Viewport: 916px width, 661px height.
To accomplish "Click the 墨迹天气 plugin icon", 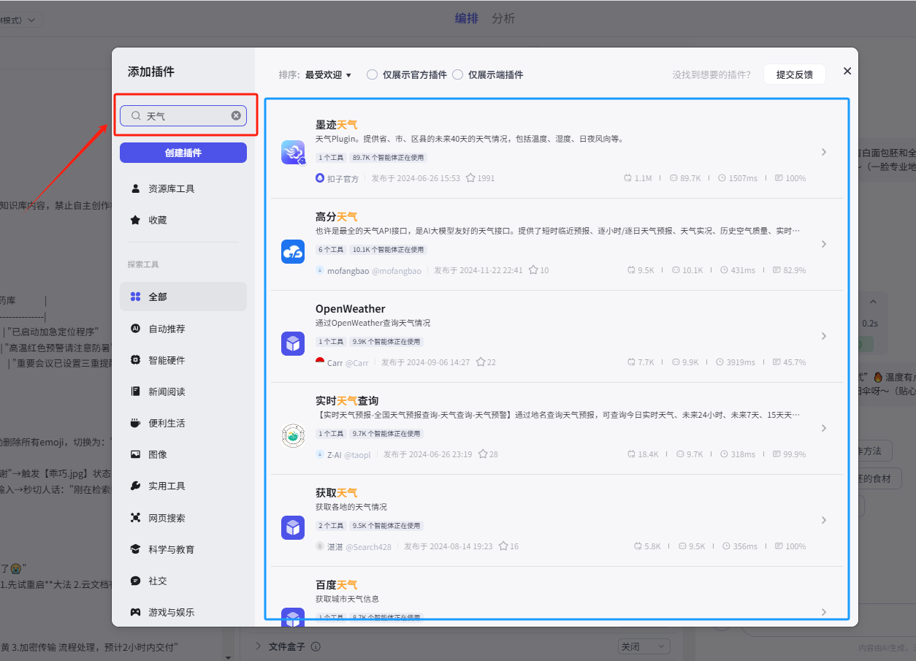I will click(293, 152).
